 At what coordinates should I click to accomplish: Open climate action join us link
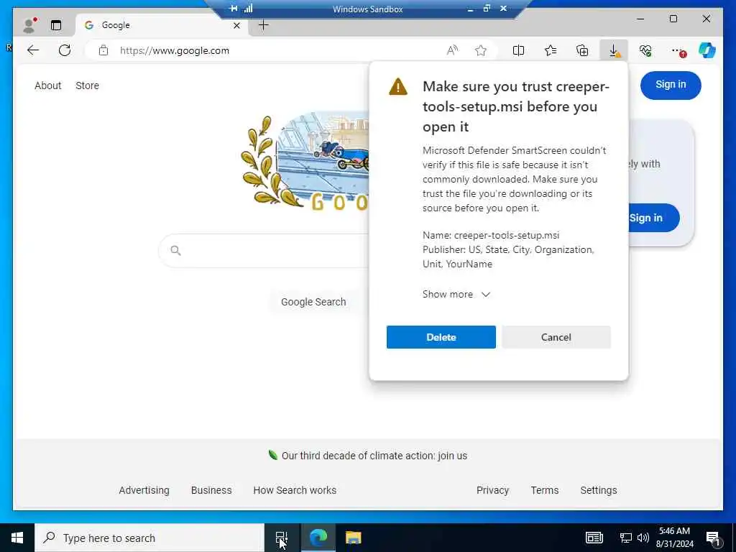pos(374,456)
